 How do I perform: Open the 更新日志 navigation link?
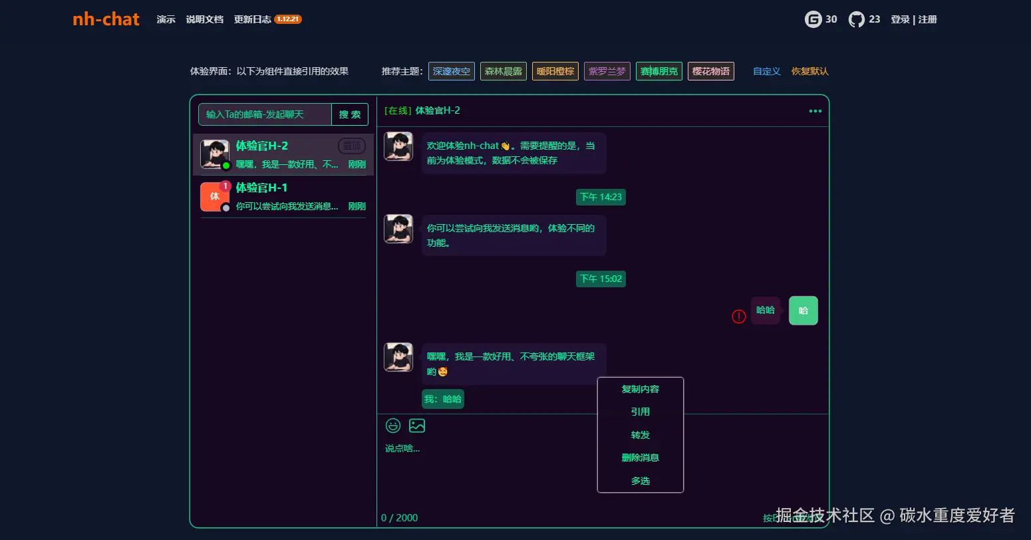coord(252,19)
